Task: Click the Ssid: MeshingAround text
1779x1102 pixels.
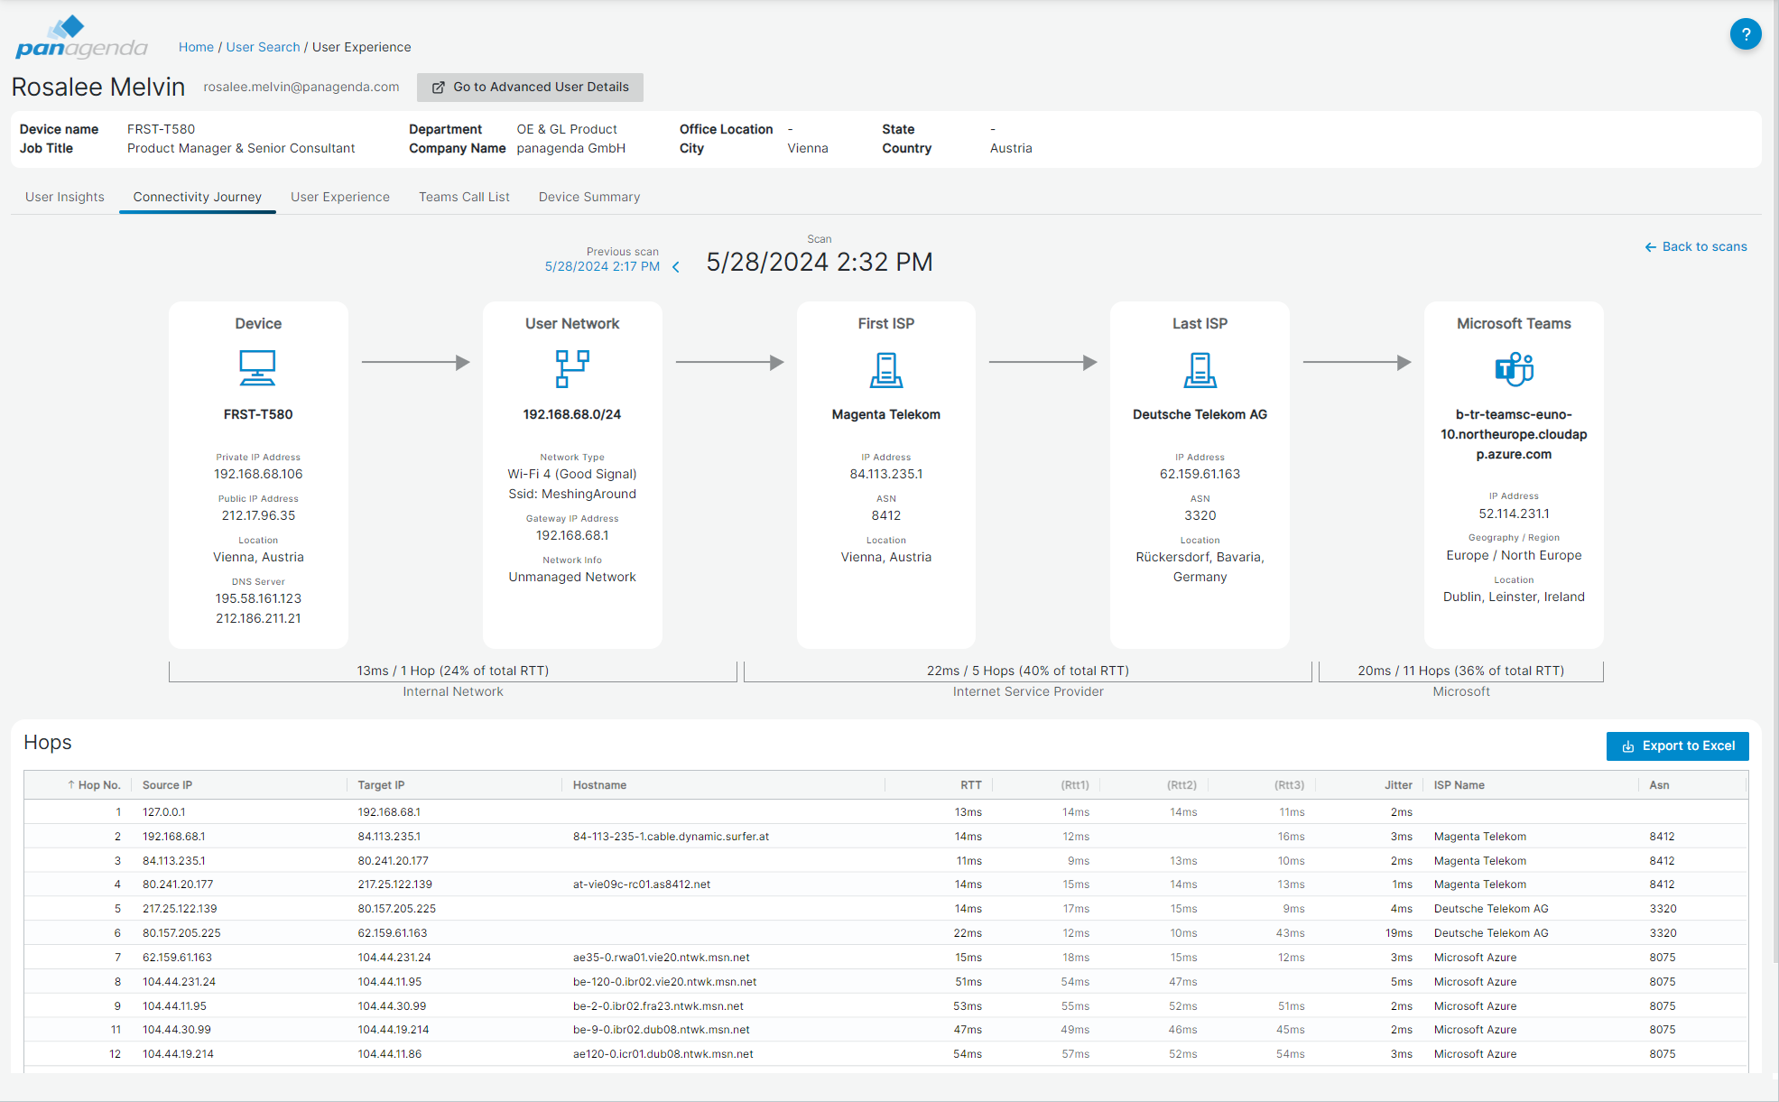Action: point(572,494)
